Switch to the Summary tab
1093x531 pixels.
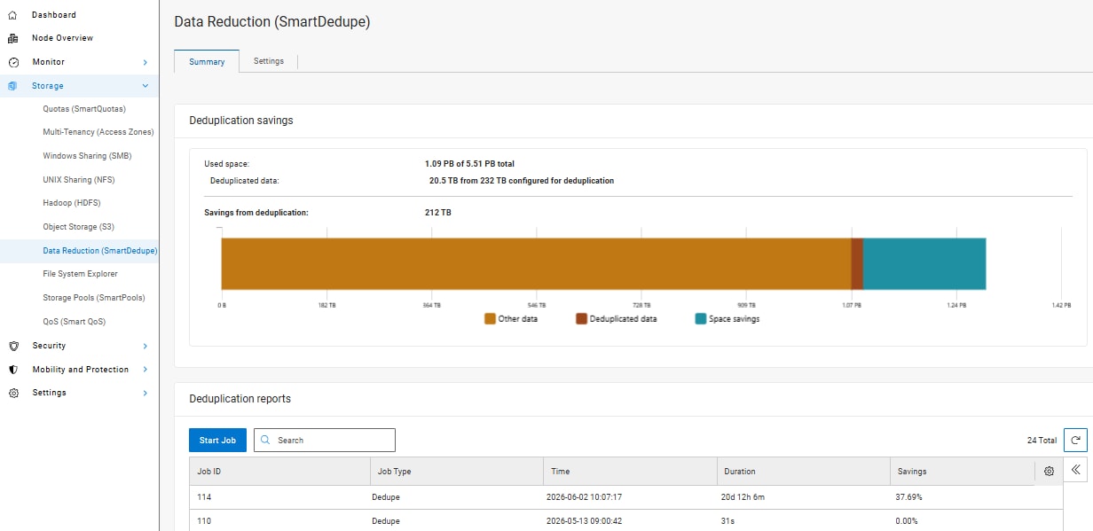click(x=207, y=62)
